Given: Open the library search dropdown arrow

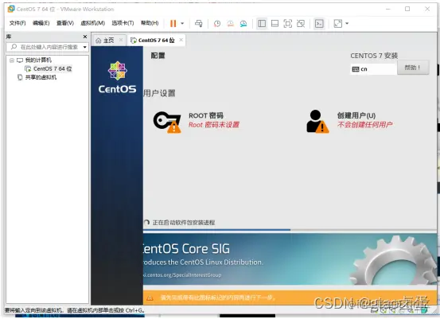Looking at the screenshot, I should tap(85, 47).
